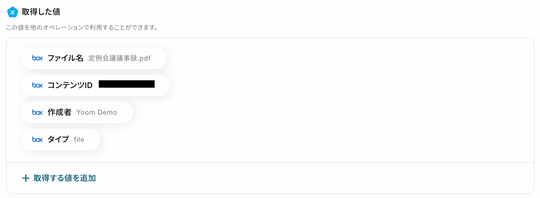Image resolution: width=540 pixels, height=198 pixels.
Task: Click the タイプ label text
Action: 58,139
